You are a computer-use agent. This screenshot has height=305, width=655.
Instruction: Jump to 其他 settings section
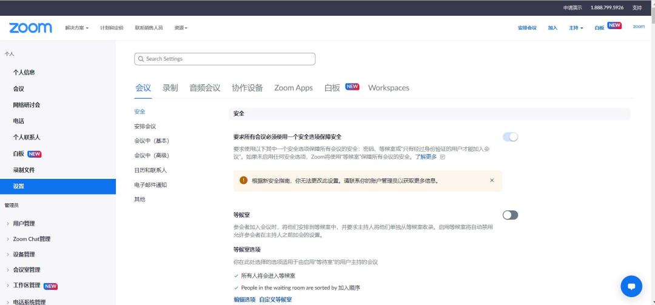click(x=140, y=199)
